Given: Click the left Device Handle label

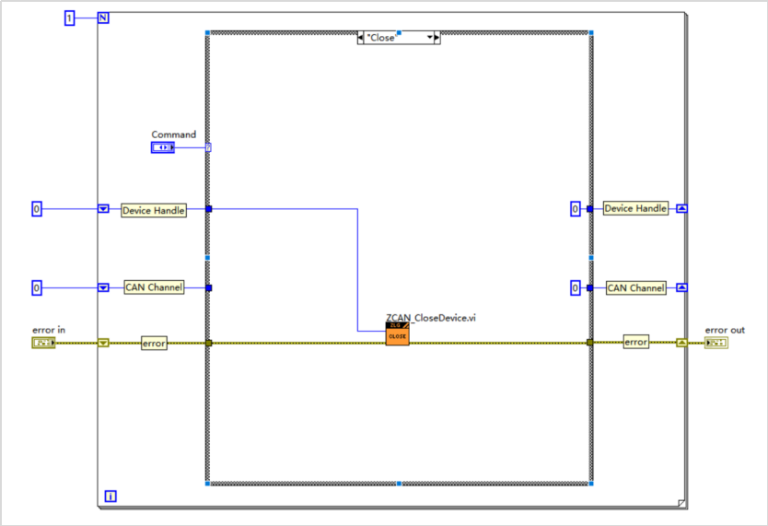Looking at the screenshot, I should tap(154, 210).
